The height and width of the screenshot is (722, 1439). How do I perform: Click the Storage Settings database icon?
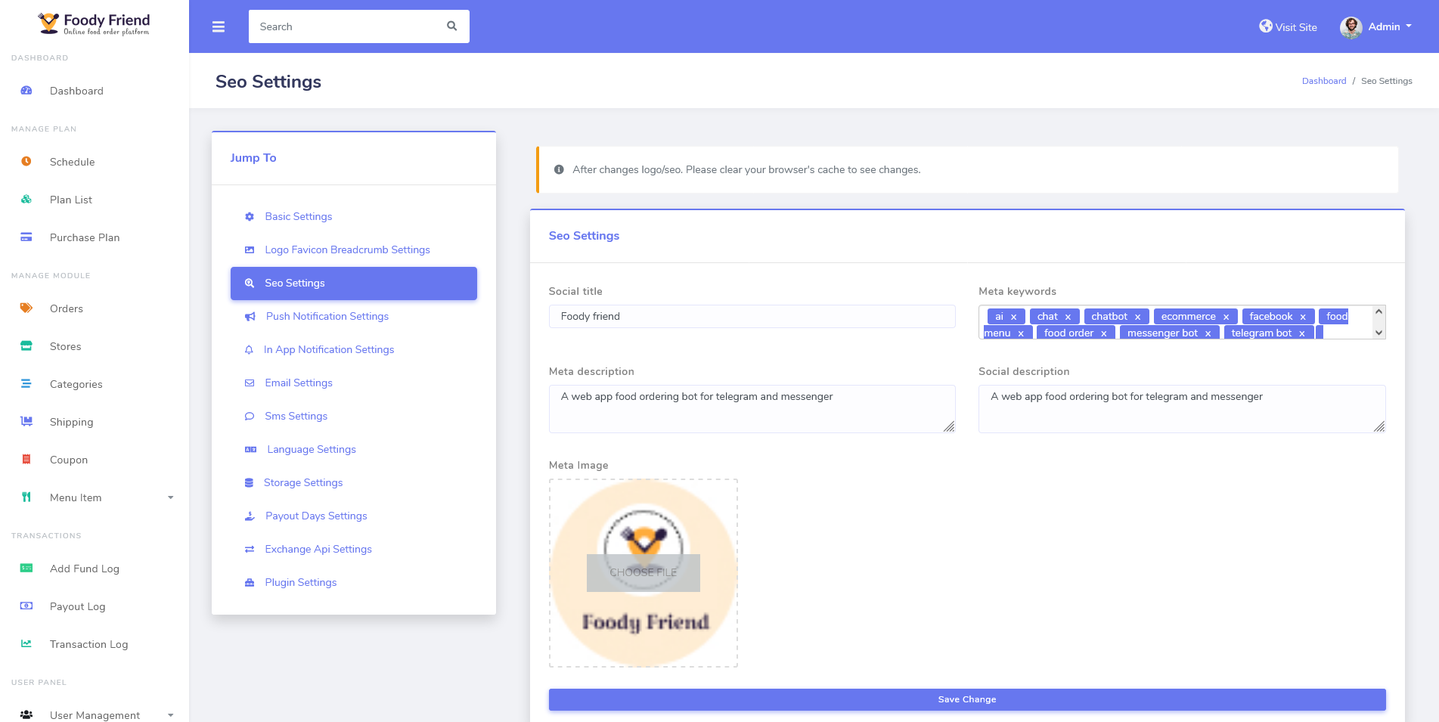tap(249, 483)
